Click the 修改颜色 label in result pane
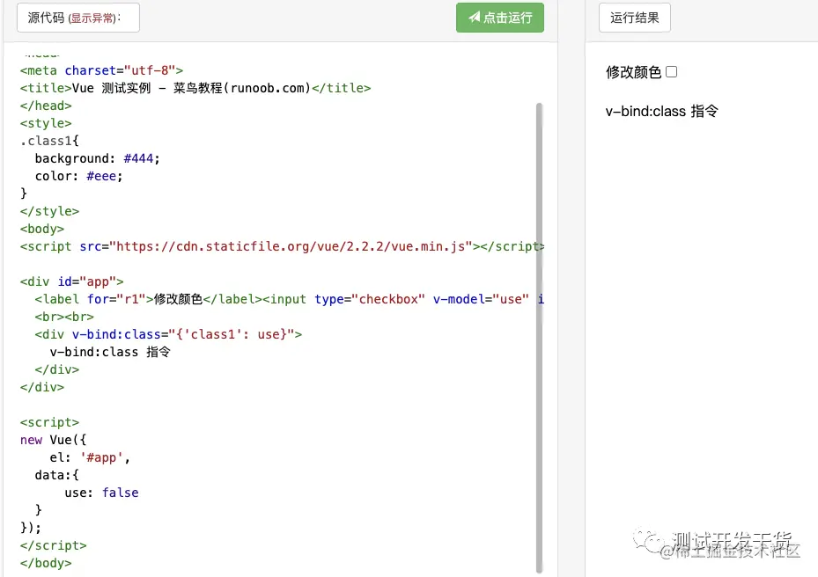Screen dimensions: 818x577 point(633,72)
